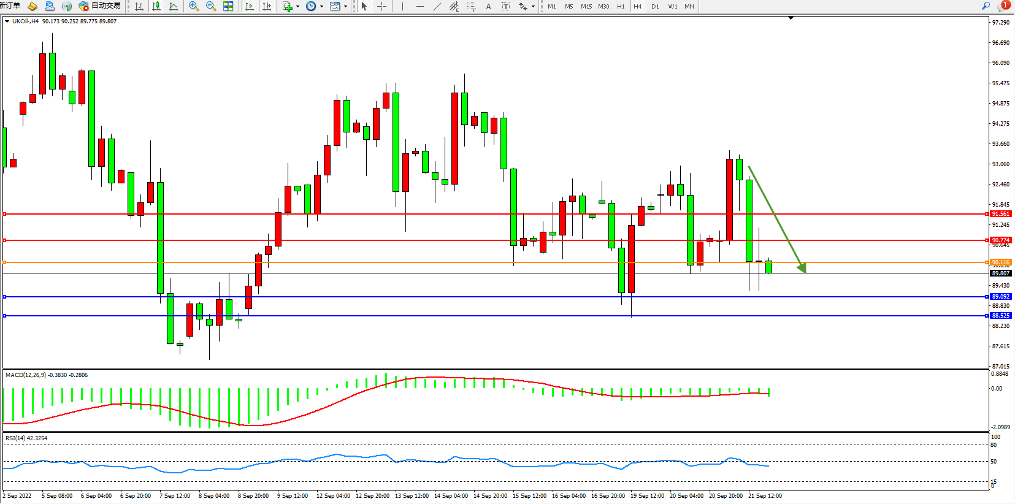Select the Fibonacci retracement tool
Viewport: 1015px width, 504px height.
pos(471,6)
